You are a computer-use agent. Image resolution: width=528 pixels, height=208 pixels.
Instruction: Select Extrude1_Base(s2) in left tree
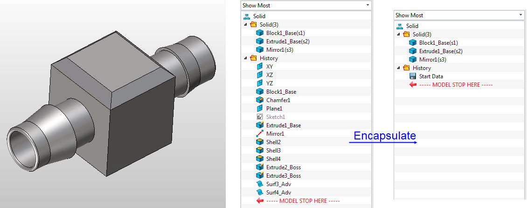tap(288, 42)
